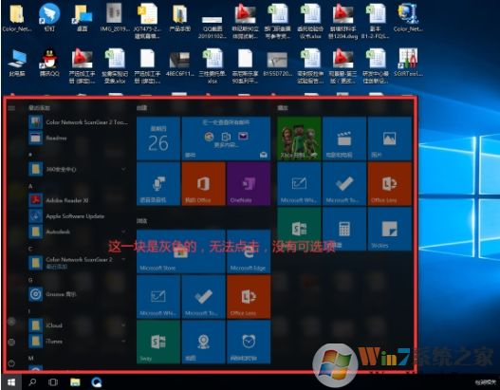
Task: Click the letter G header in app list
Action: (x=30, y=280)
